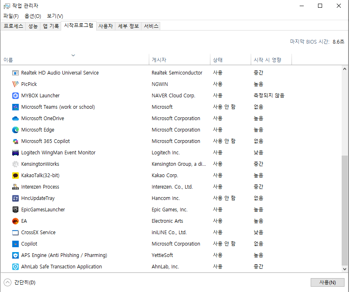Open the 파일(F) menu
The width and height of the screenshot is (349, 292).
pos(11,16)
